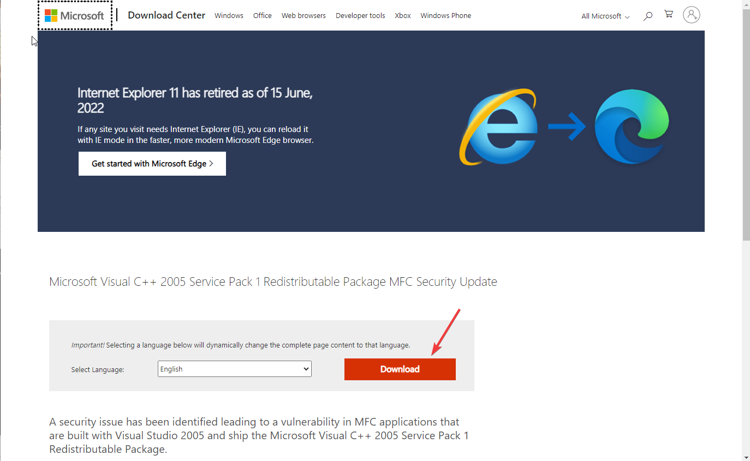The width and height of the screenshot is (750, 461).
Task: Click the scrollbar up arrow
Action: click(746, 4)
